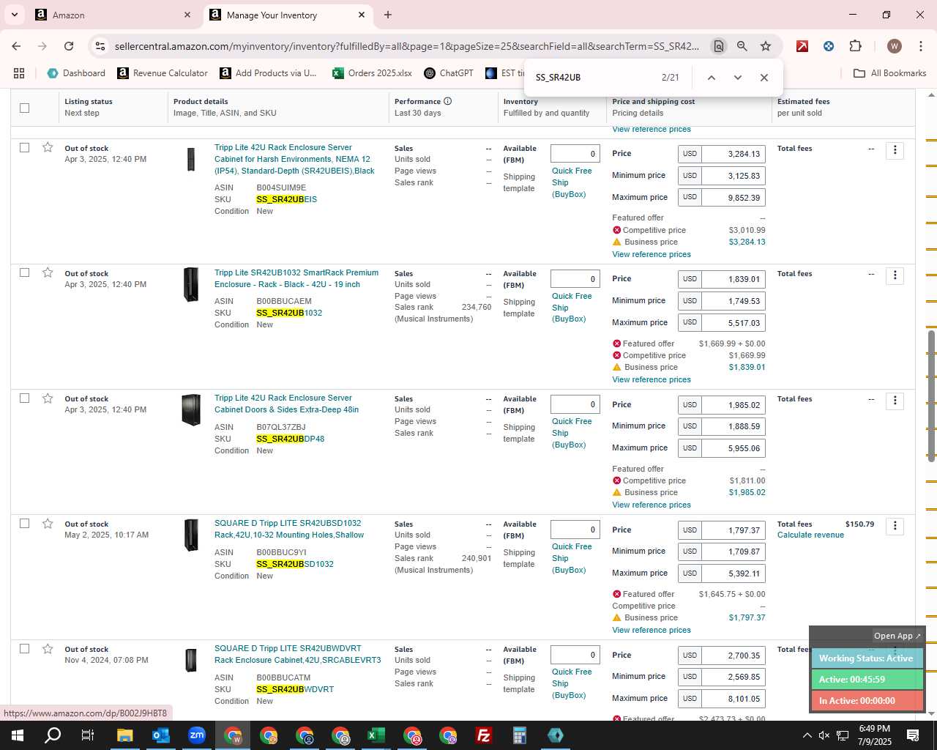Open Orders 2025.xlsx bookmark
The width and height of the screenshot is (937, 750).
click(x=372, y=73)
